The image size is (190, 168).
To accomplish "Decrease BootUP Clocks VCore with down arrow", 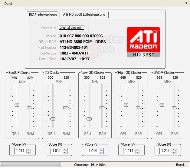I will [x=28, y=152].
